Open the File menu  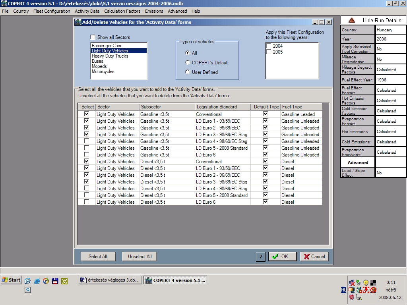5,11
